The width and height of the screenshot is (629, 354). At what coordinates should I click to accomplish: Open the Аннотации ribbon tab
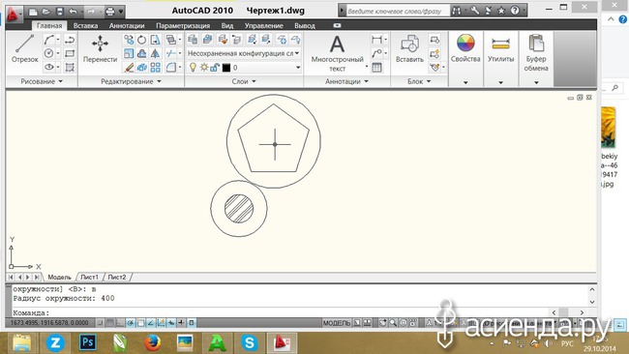click(127, 26)
